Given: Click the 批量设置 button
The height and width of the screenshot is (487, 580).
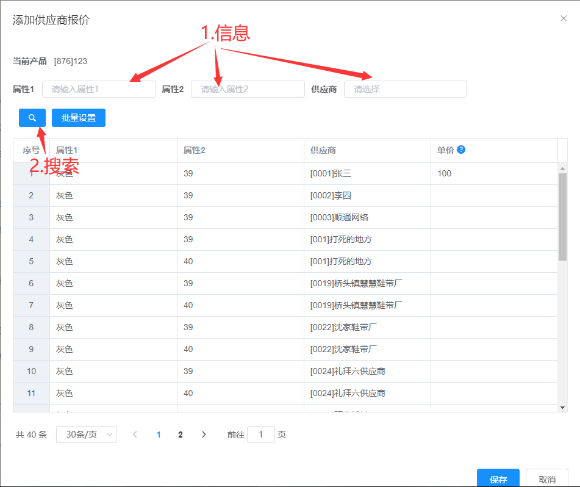Looking at the screenshot, I should (79, 118).
